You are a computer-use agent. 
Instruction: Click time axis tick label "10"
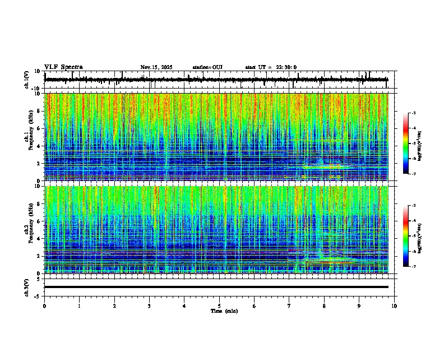click(x=394, y=306)
